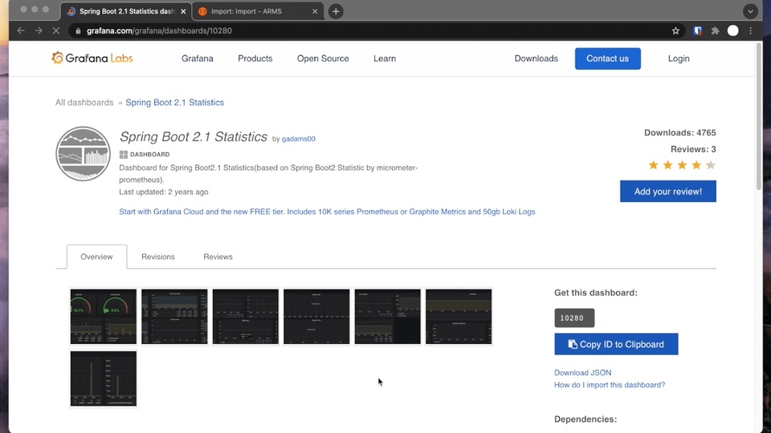Click the first rating star

(653, 165)
